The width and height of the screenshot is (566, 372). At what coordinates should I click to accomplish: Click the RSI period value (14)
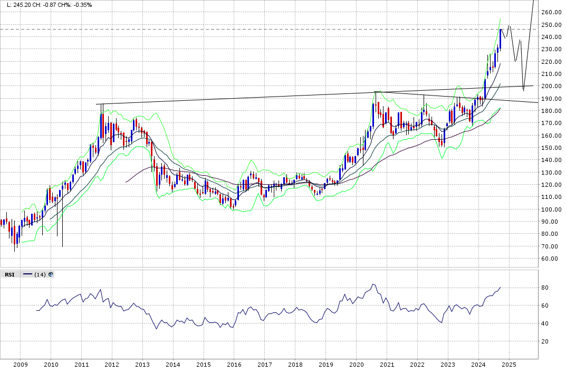40,274
